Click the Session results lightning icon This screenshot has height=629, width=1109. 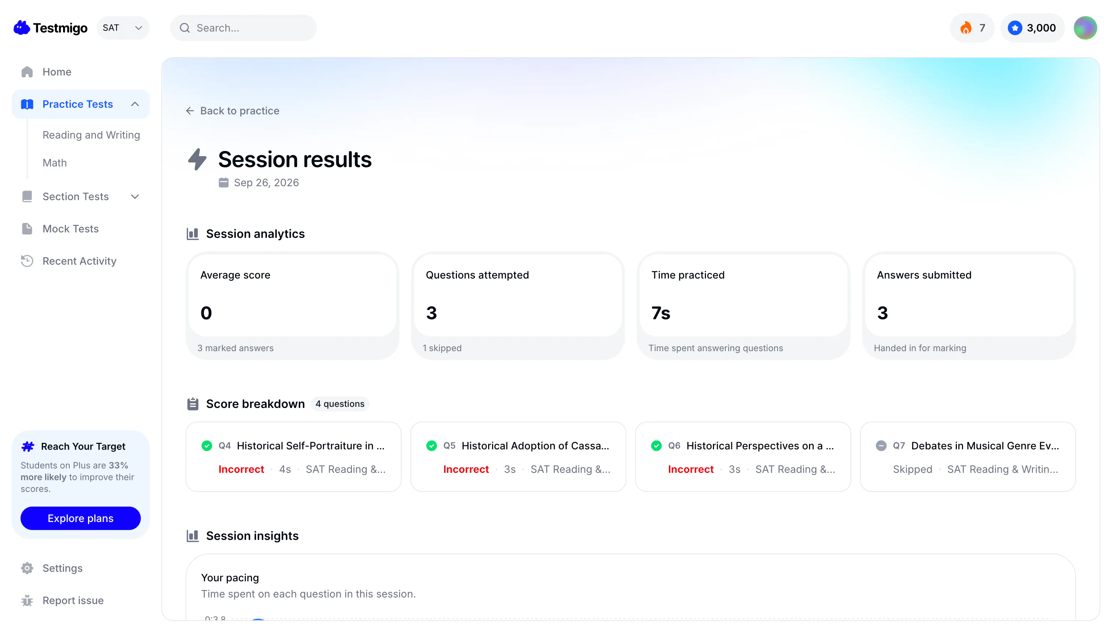coord(197,159)
